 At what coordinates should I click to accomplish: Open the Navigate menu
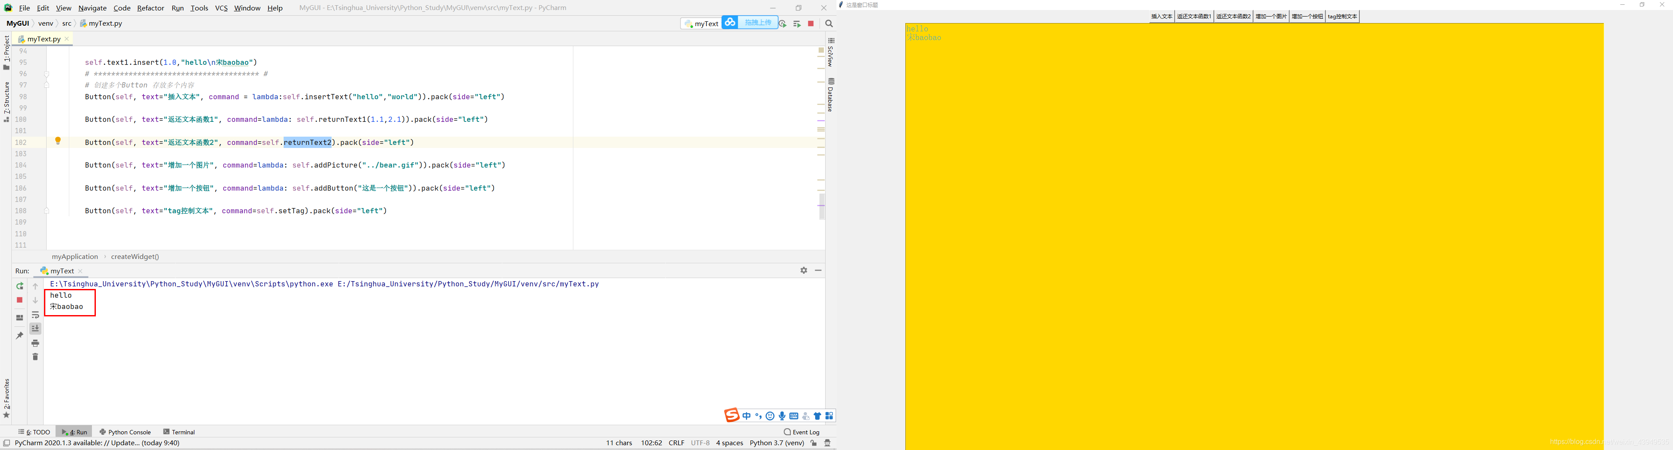point(92,8)
